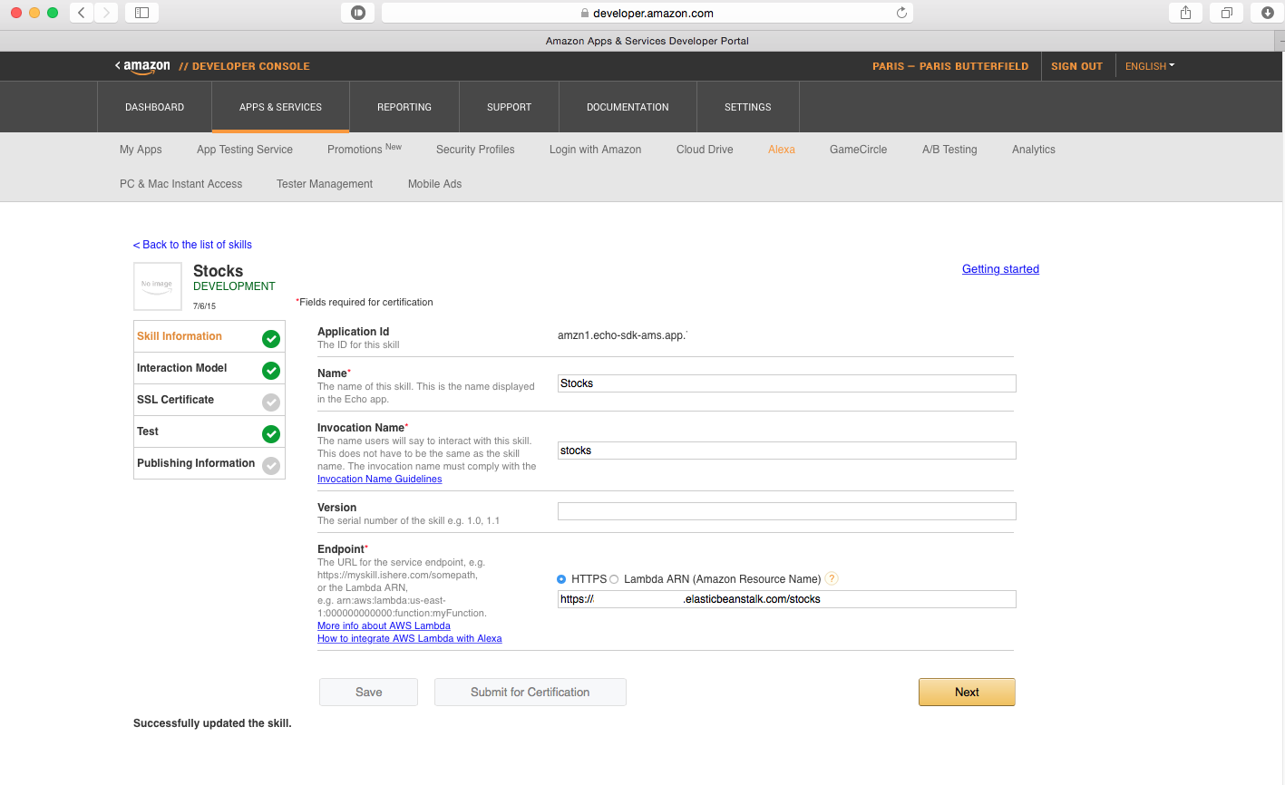Go back with Safari's back arrow
1285x785 pixels.
point(82,13)
